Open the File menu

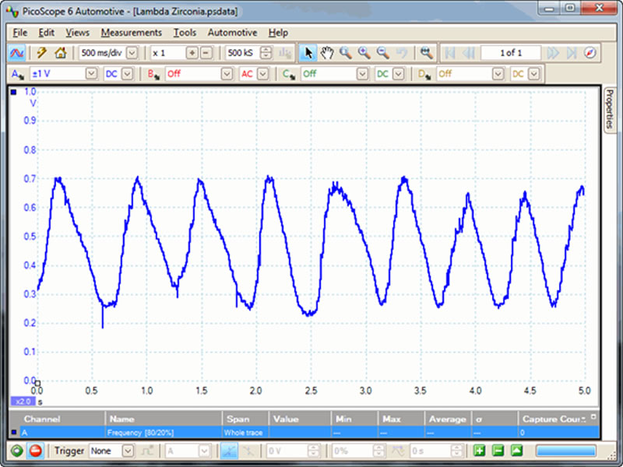pos(20,33)
